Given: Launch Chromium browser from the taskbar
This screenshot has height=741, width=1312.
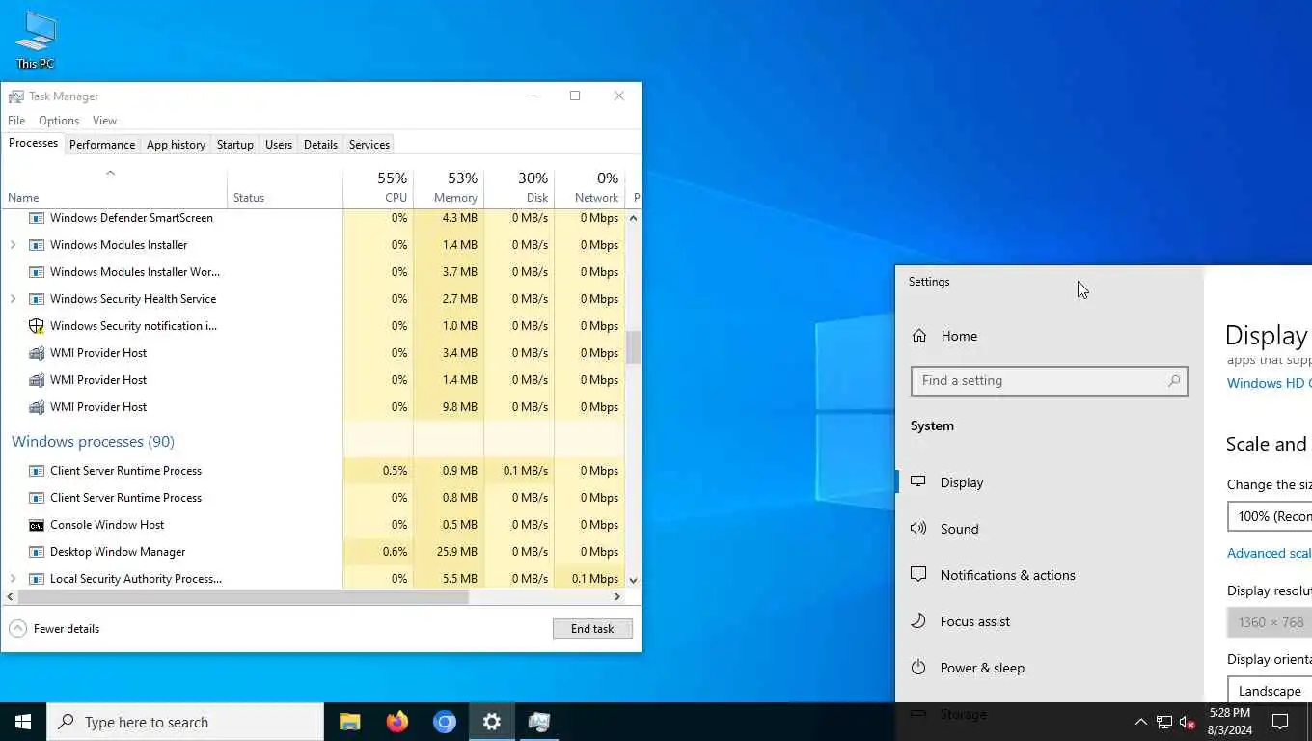Looking at the screenshot, I should pyautogui.click(x=444, y=722).
